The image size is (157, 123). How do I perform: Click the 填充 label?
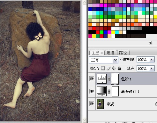(x=131, y=69)
